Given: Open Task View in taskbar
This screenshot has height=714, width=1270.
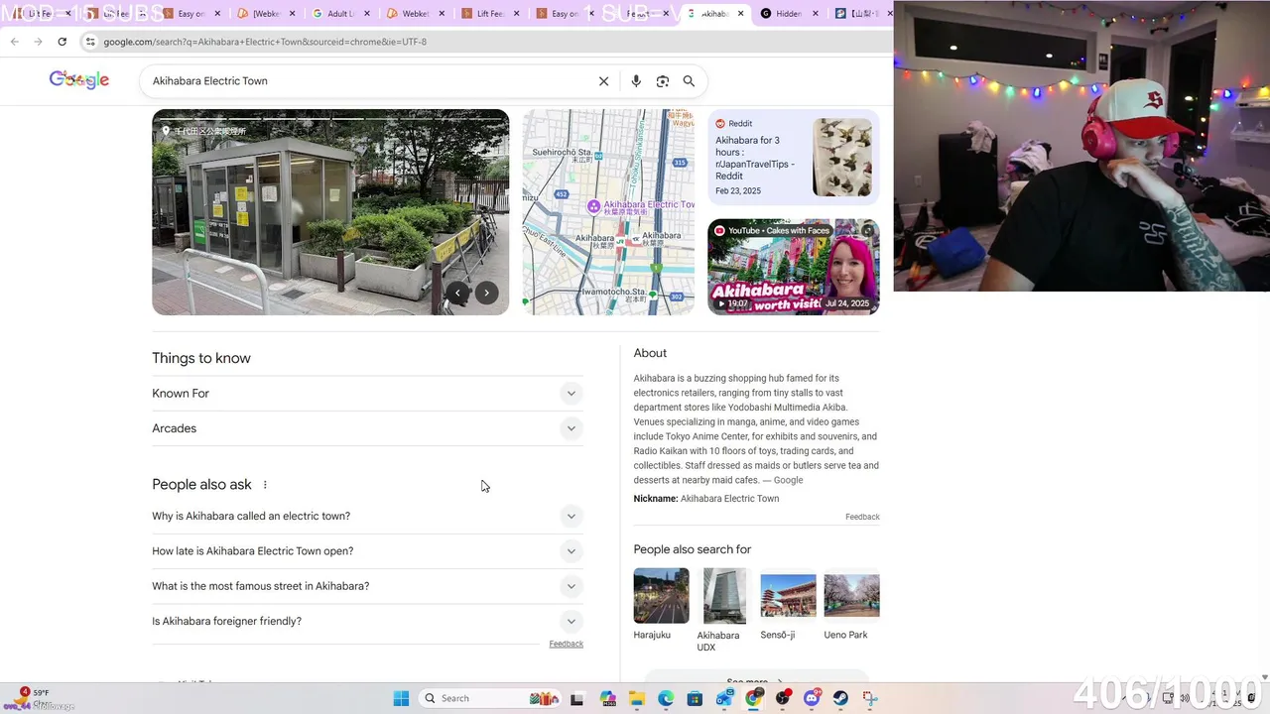Looking at the screenshot, I should tap(576, 698).
